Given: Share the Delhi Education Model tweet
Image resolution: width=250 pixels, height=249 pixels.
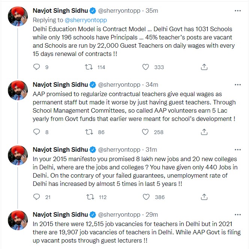Looking at the screenshot, I should coord(204,67).
